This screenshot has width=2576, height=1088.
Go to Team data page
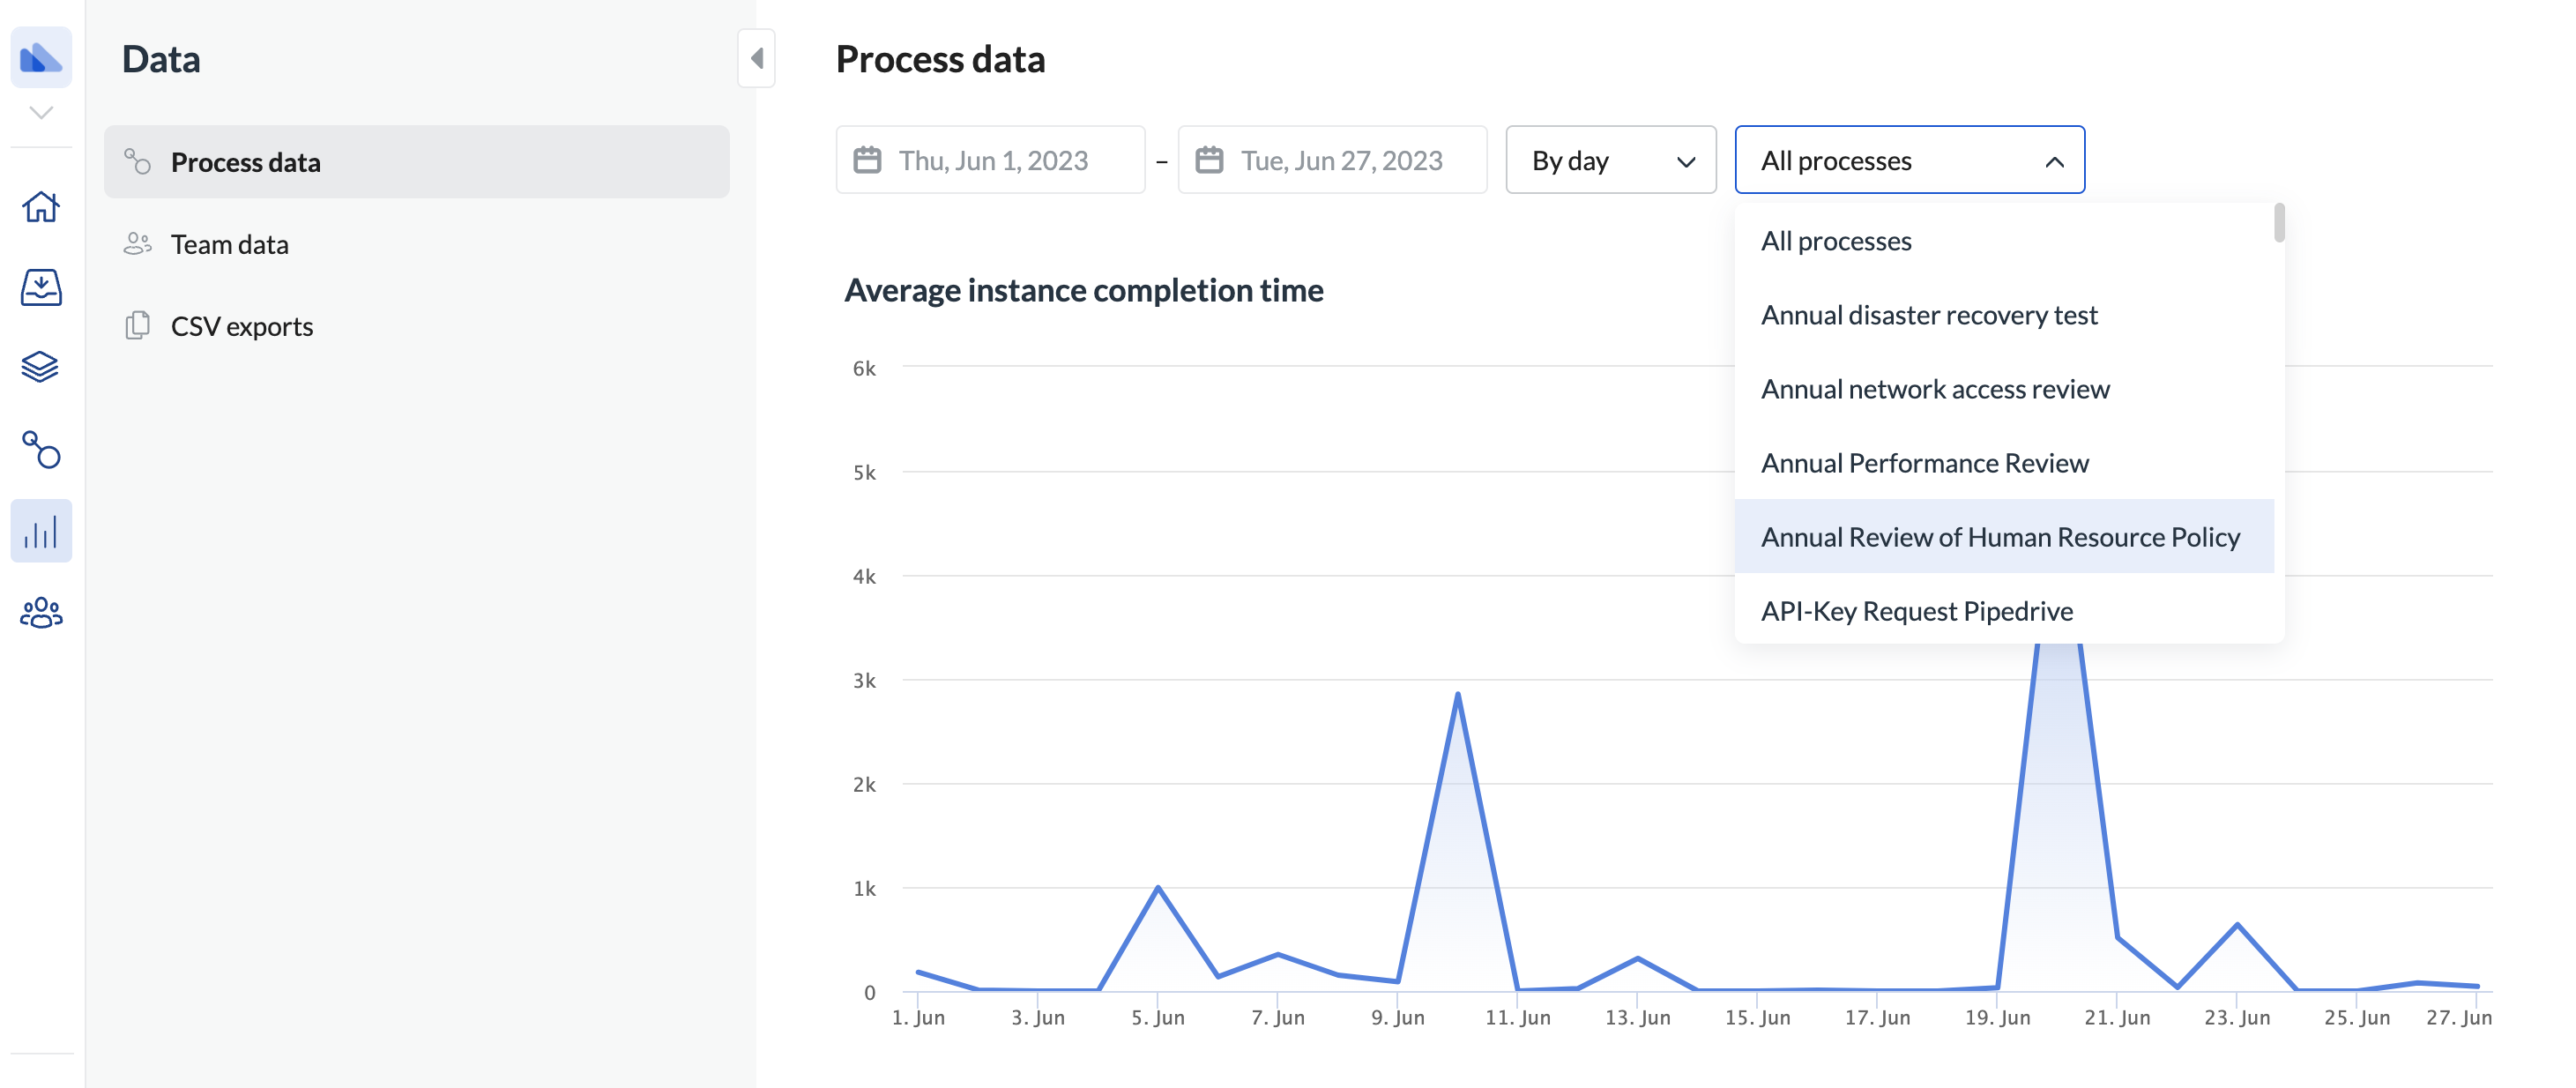[229, 244]
